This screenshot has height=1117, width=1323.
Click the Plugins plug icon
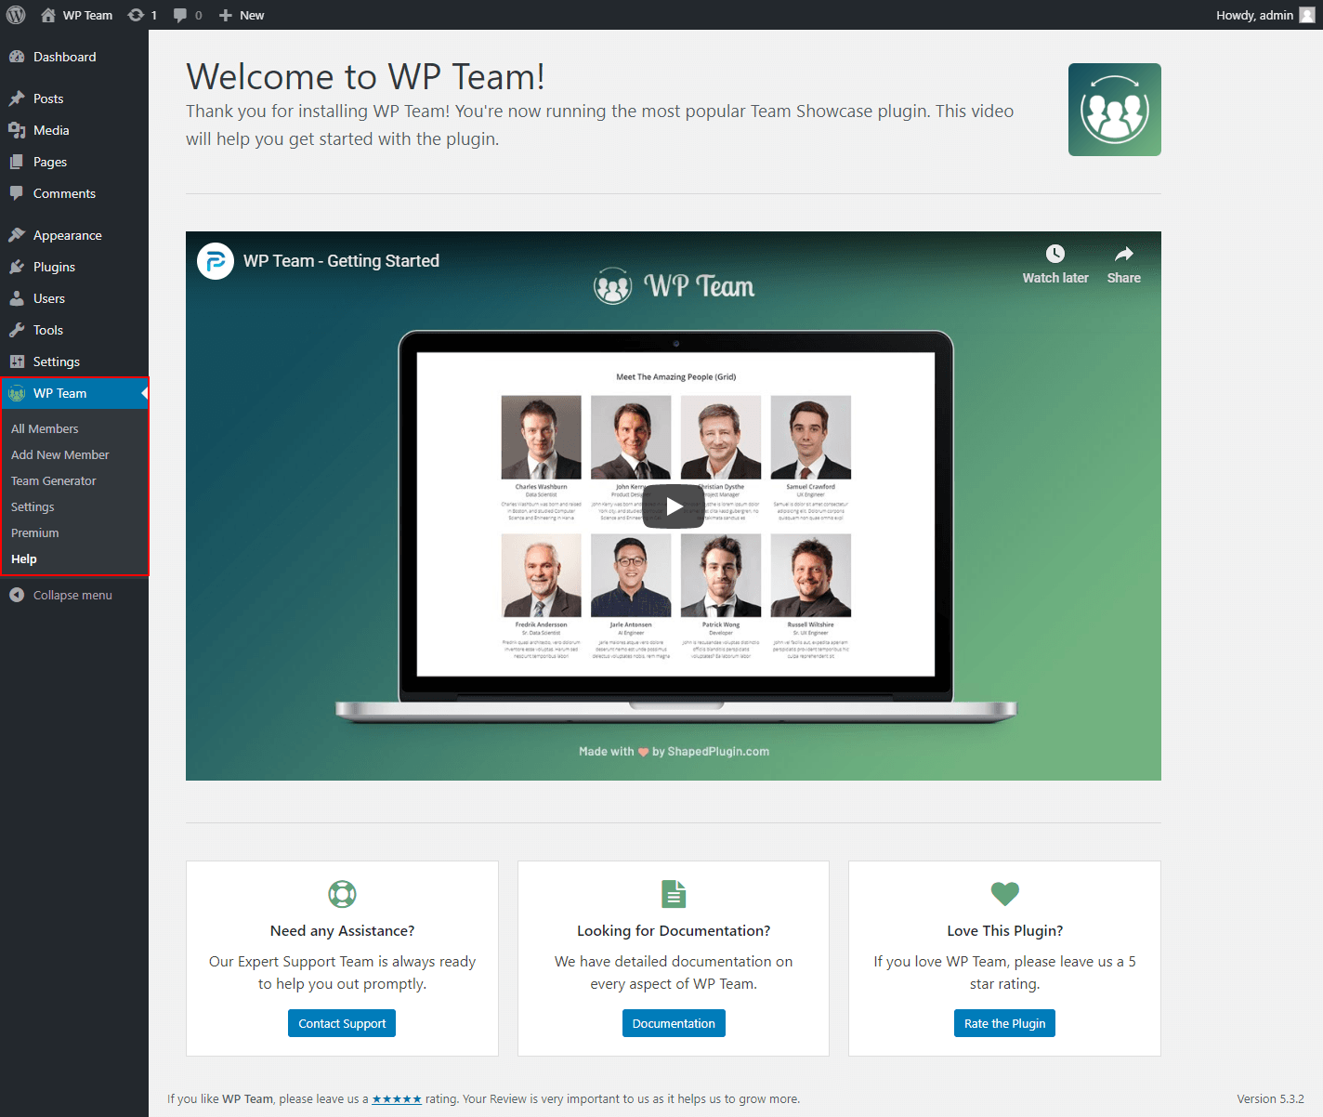pos(17,267)
